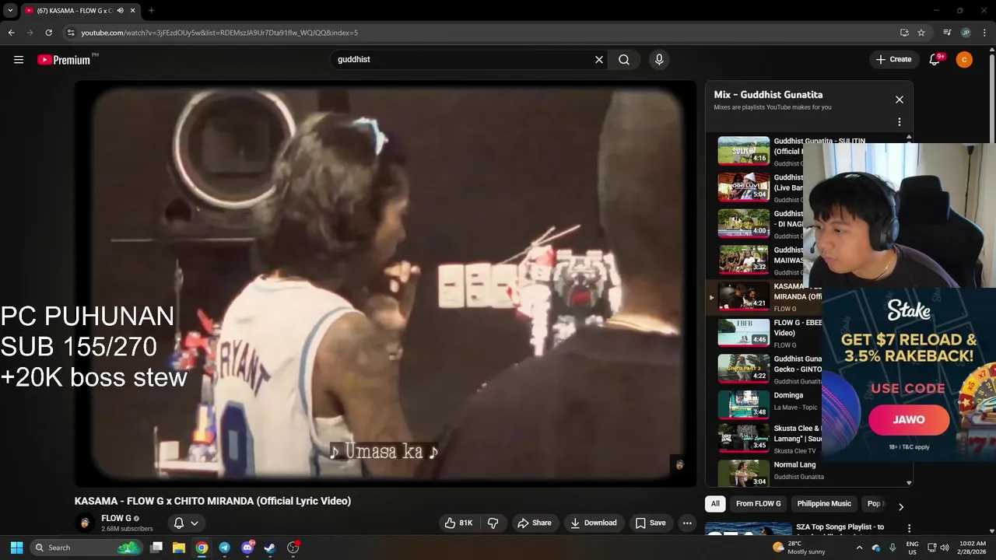The height and width of the screenshot is (560, 996).
Task: Open Steam from the taskbar
Action: [x=270, y=548]
